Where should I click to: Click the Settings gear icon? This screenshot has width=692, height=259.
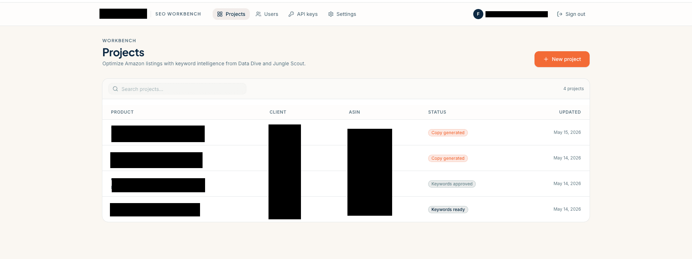coord(331,14)
